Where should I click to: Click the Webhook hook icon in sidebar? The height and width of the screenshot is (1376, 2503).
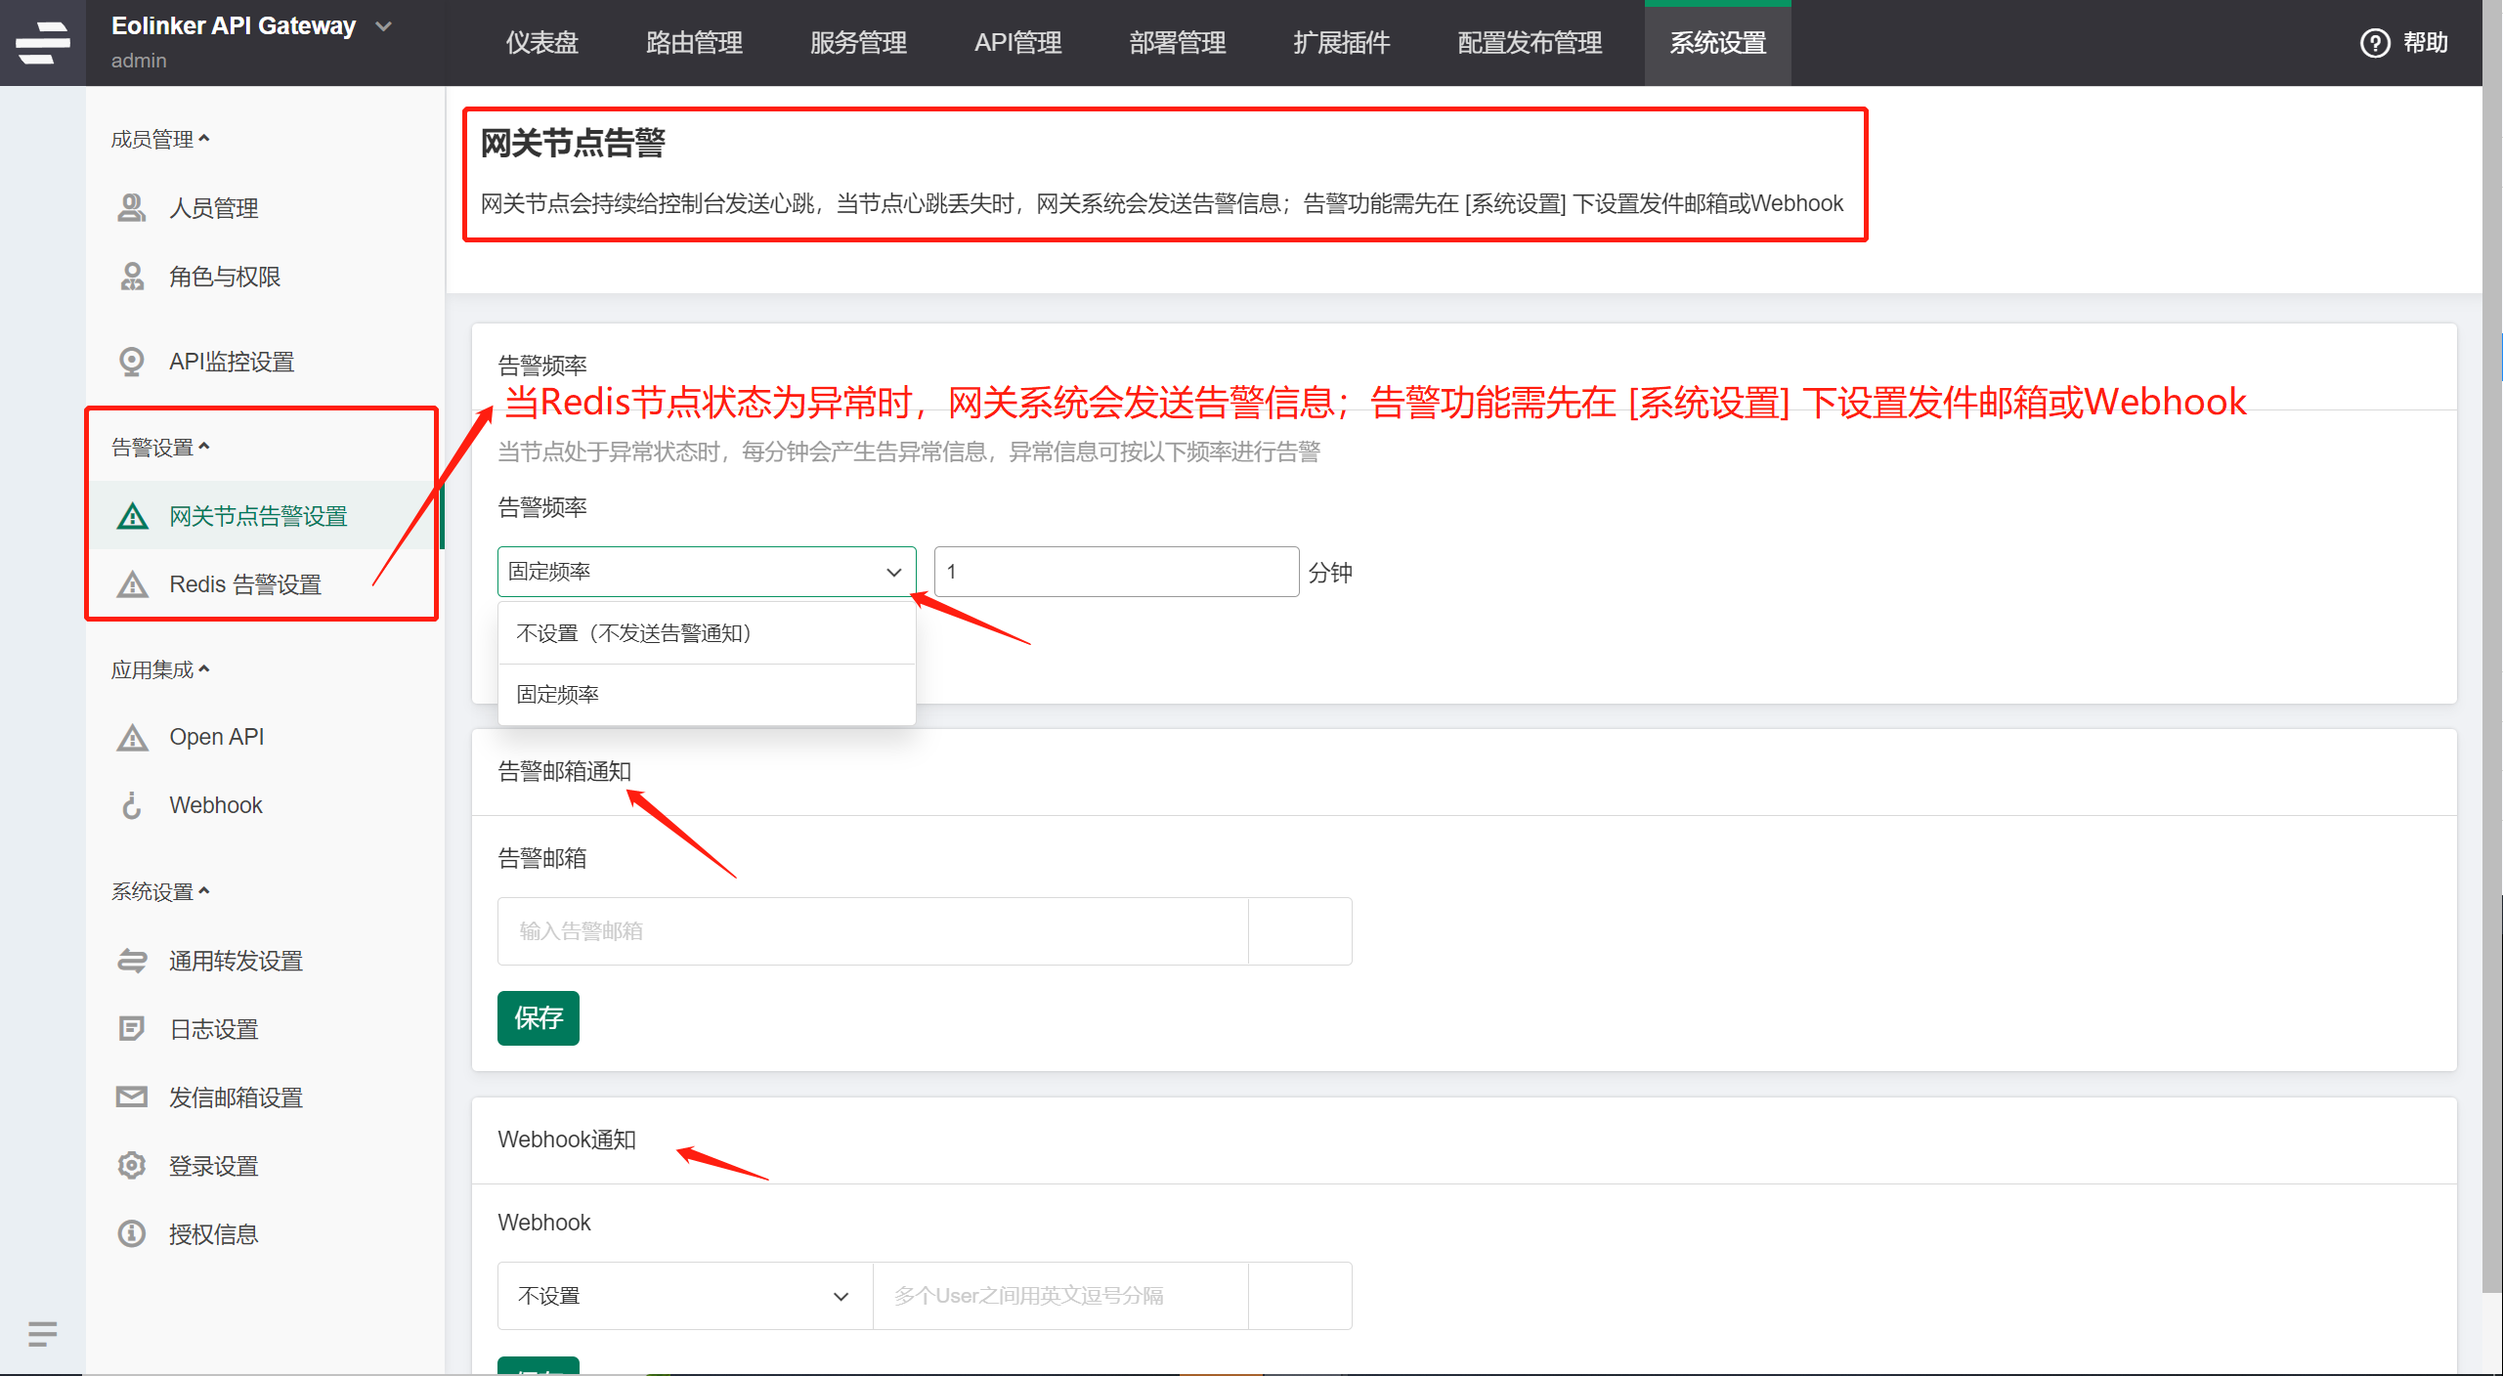click(x=132, y=805)
